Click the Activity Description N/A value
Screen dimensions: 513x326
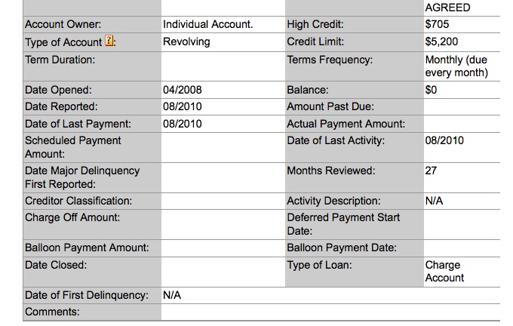click(434, 201)
